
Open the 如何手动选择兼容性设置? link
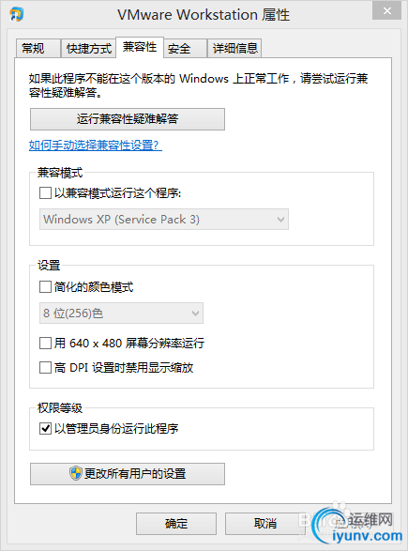(x=96, y=145)
